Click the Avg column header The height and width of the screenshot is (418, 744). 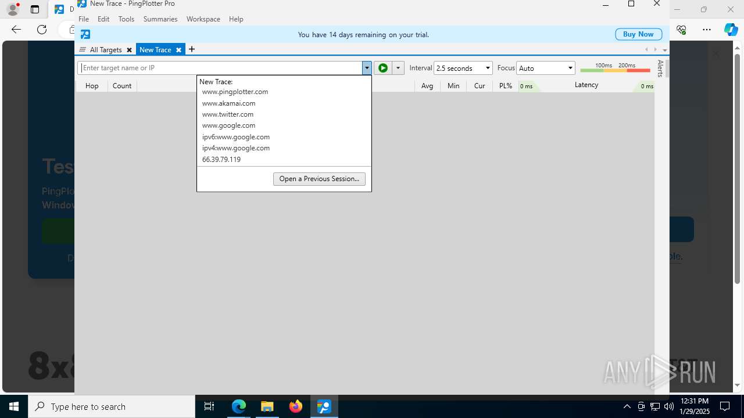pos(427,86)
